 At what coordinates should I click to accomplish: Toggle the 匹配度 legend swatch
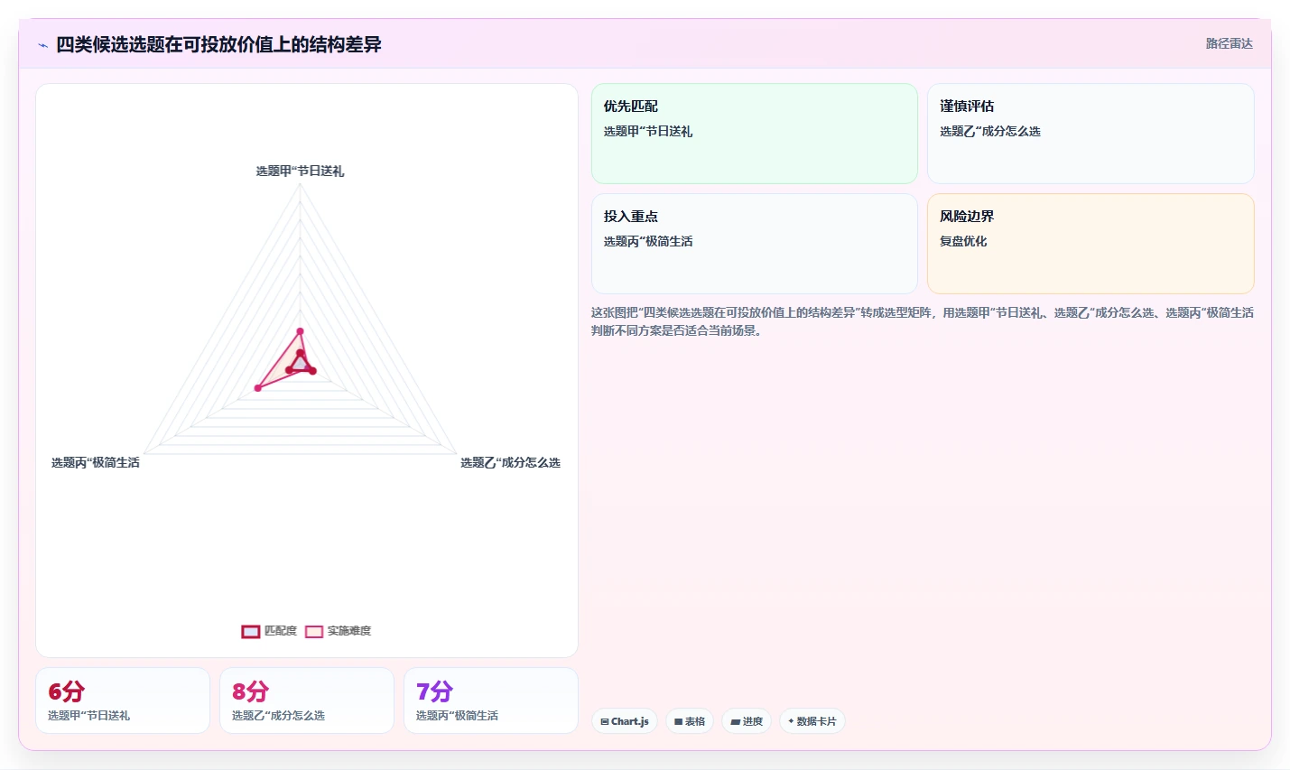click(251, 631)
